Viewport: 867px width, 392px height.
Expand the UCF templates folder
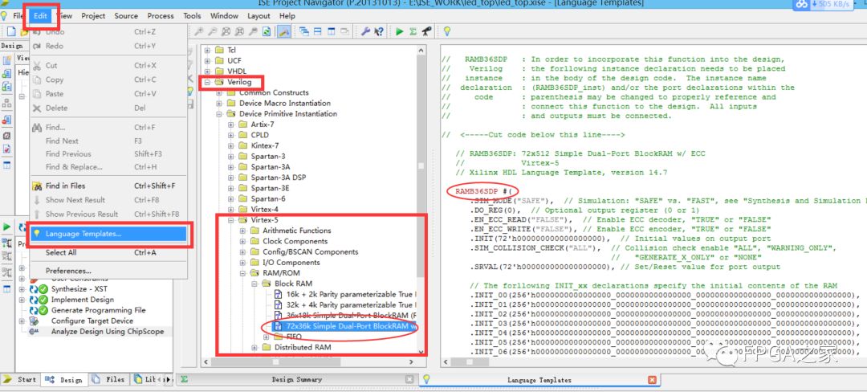point(208,60)
